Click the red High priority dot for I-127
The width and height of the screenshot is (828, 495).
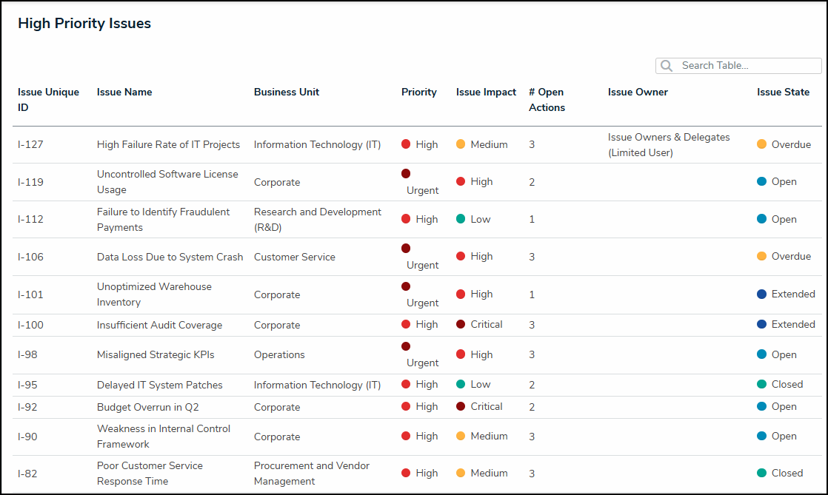pyautogui.click(x=406, y=144)
